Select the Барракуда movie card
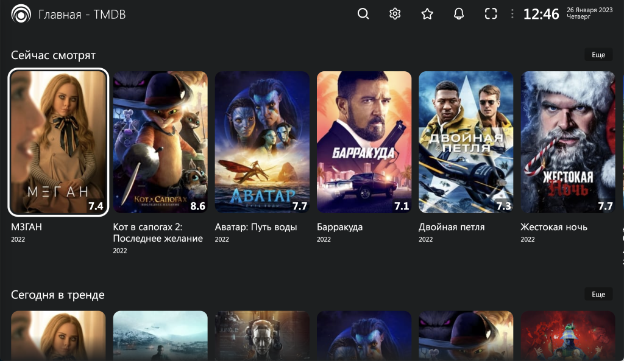The height and width of the screenshot is (361, 624). pyautogui.click(x=364, y=142)
